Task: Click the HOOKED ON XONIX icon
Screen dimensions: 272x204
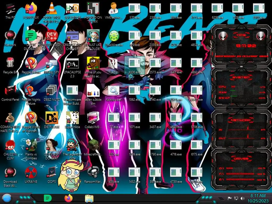Action: pos(93,13)
